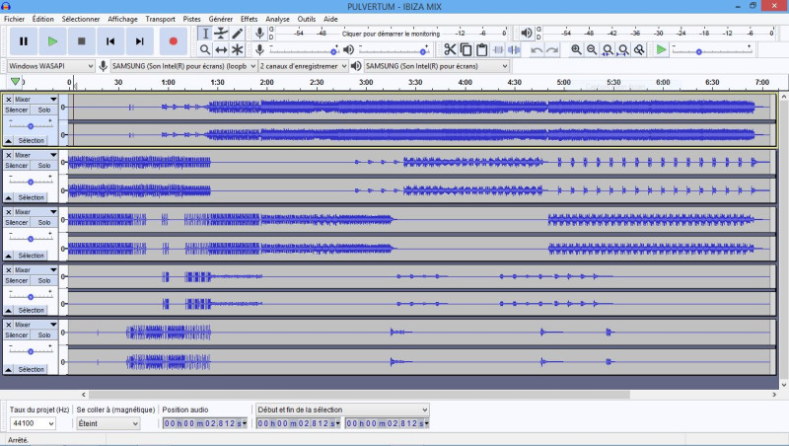Screen dimensions: 789x446
Task: Open the project rate 44100 dropdown
Action: point(32,423)
